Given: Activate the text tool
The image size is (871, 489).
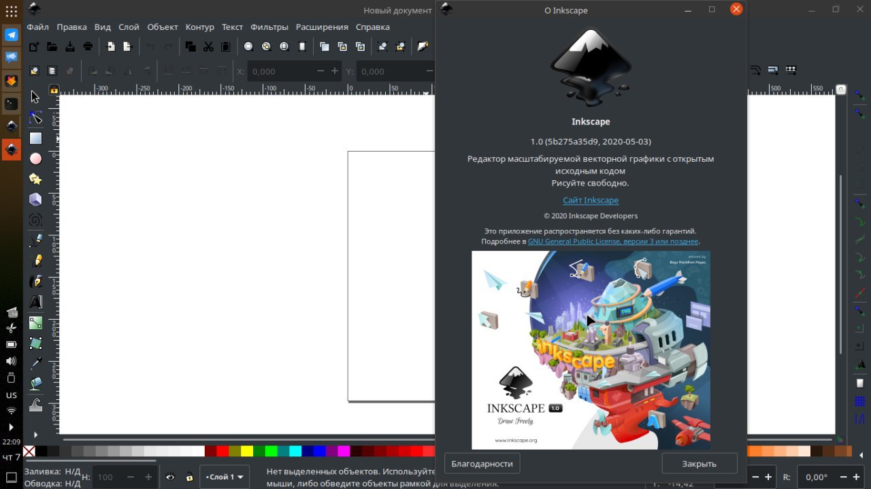Looking at the screenshot, I should point(35,301).
